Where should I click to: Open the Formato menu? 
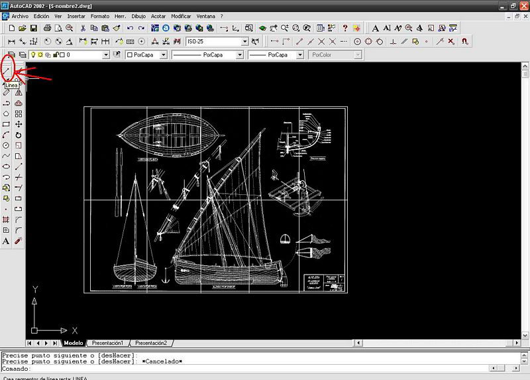[x=100, y=16]
